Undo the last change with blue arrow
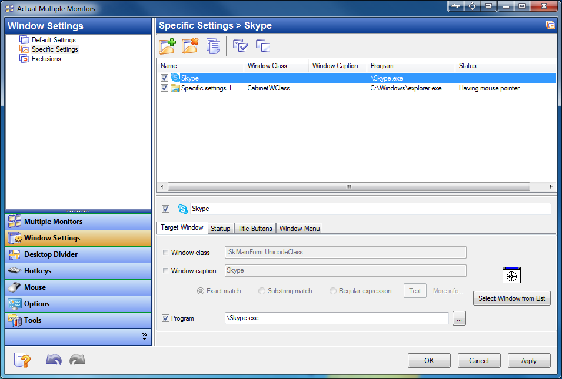 click(x=54, y=360)
